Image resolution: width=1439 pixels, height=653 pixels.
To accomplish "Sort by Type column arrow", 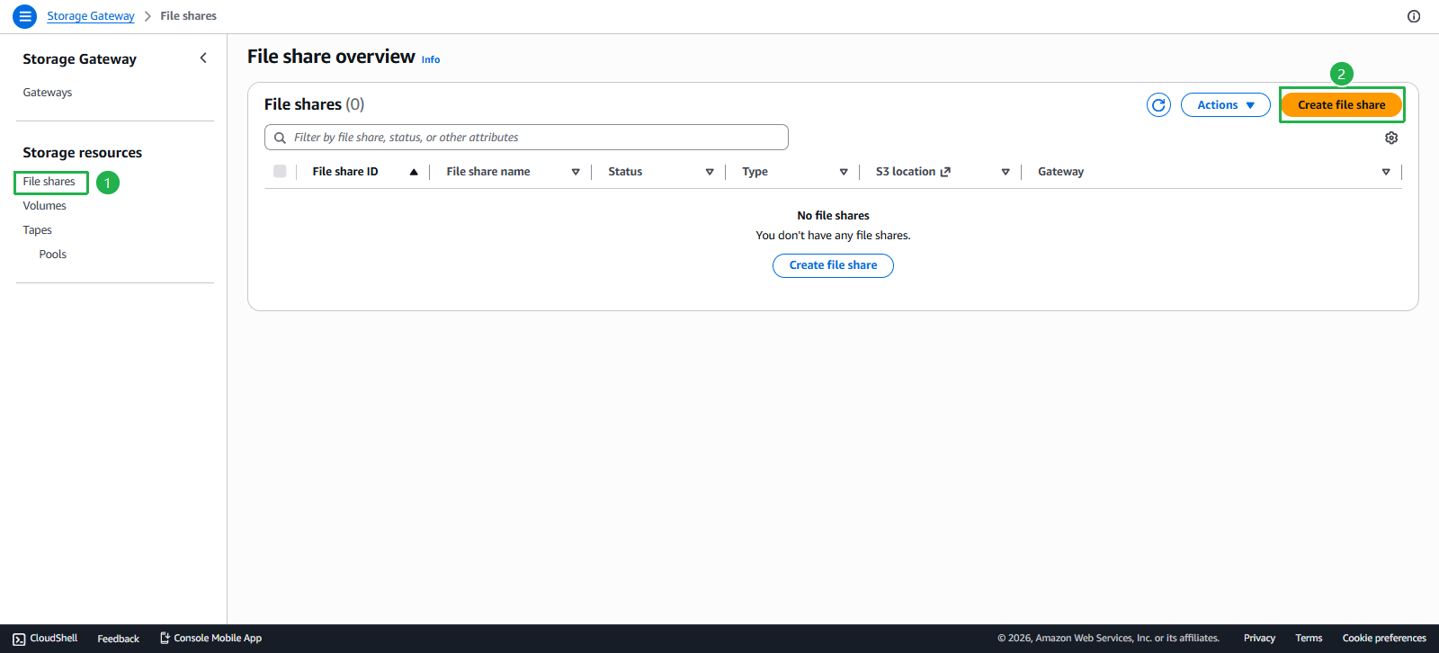I will point(844,172).
